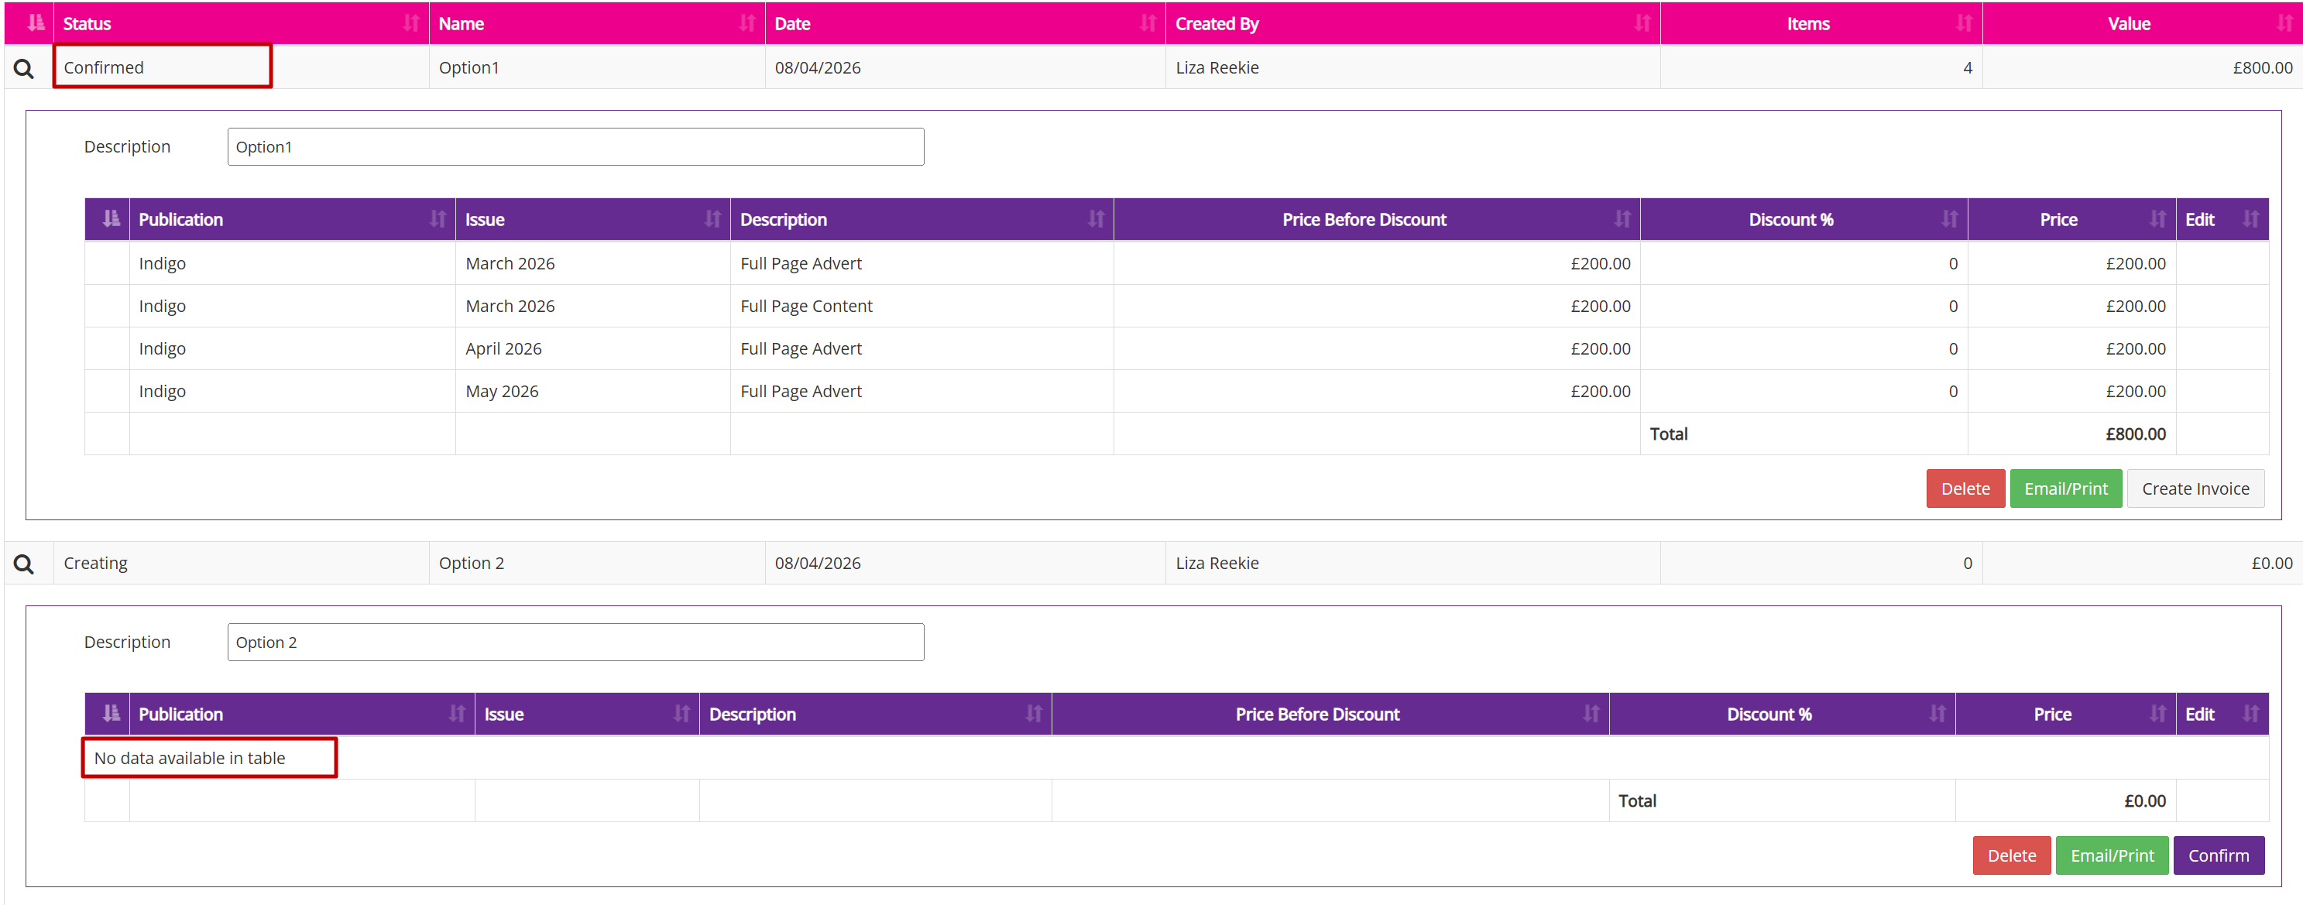
Task: Click the No data available in table message
Action: pyautogui.click(x=190, y=758)
